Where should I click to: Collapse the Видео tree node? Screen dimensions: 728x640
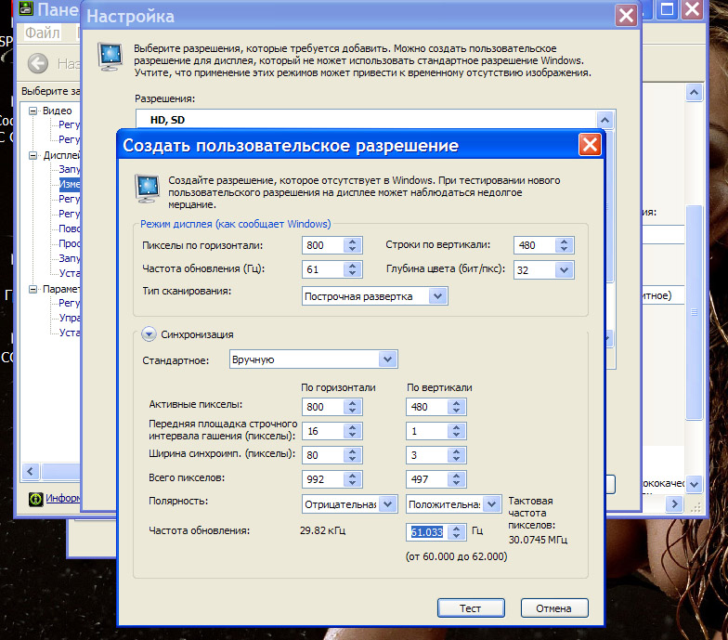pyautogui.click(x=34, y=111)
